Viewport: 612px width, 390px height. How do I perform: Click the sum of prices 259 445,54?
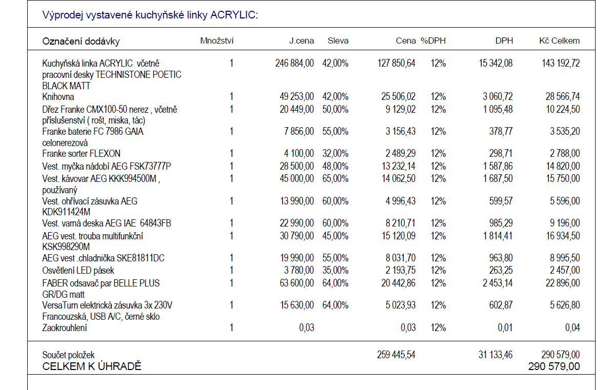396,355
